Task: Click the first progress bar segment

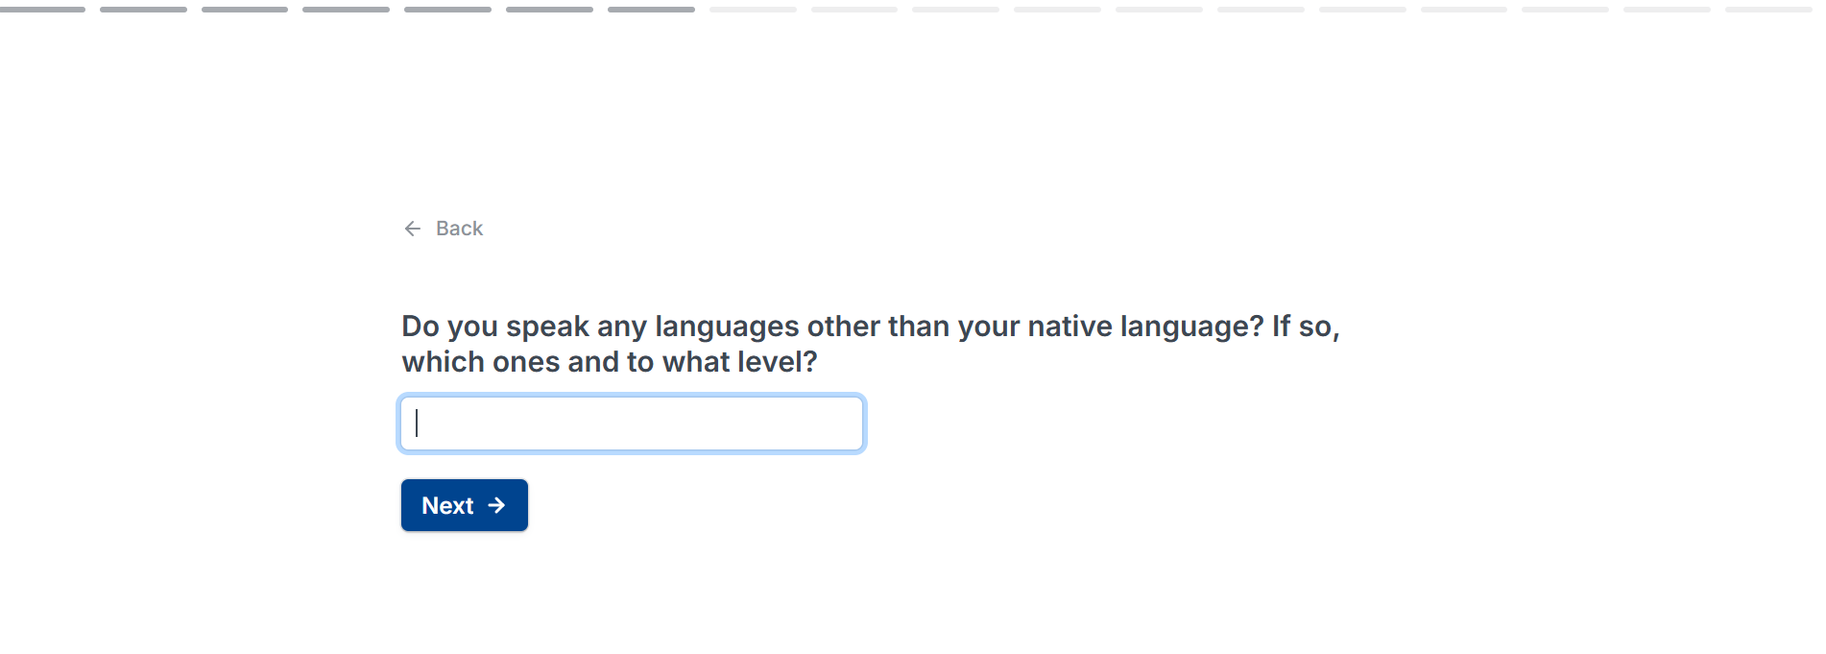Action: (x=42, y=10)
